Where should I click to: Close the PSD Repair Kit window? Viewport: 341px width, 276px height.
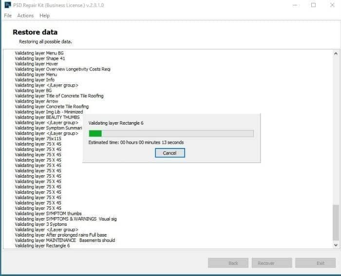332,5
